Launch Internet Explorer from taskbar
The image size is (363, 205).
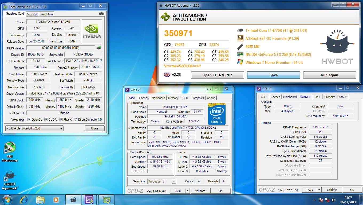(24, 200)
